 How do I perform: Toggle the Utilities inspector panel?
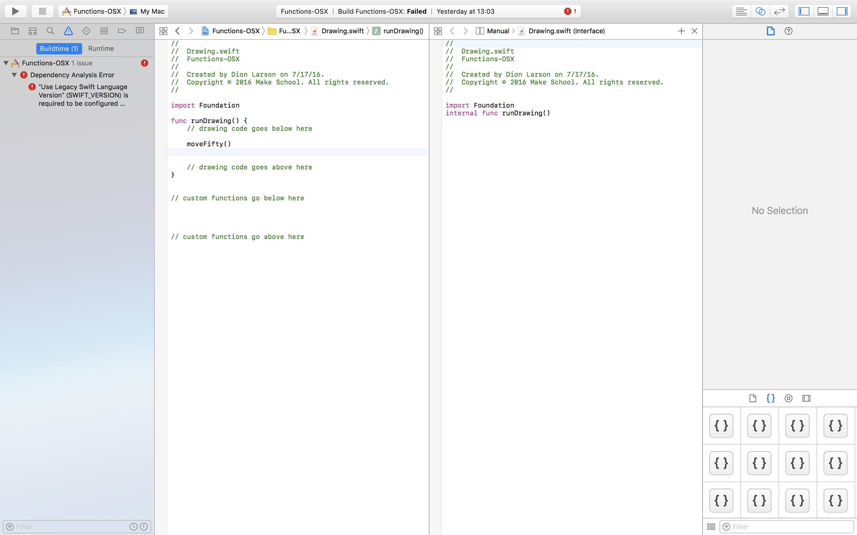coord(842,11)
